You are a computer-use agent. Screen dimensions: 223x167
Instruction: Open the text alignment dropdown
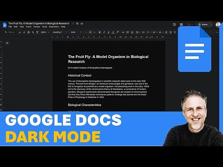[138, 32]
